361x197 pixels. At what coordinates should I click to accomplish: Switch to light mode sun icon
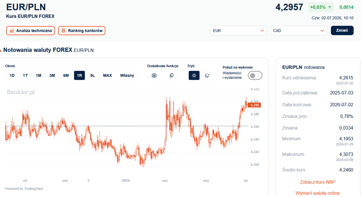tap(194, 75)
